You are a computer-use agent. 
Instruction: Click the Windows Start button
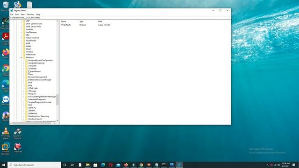pos(4,165)
